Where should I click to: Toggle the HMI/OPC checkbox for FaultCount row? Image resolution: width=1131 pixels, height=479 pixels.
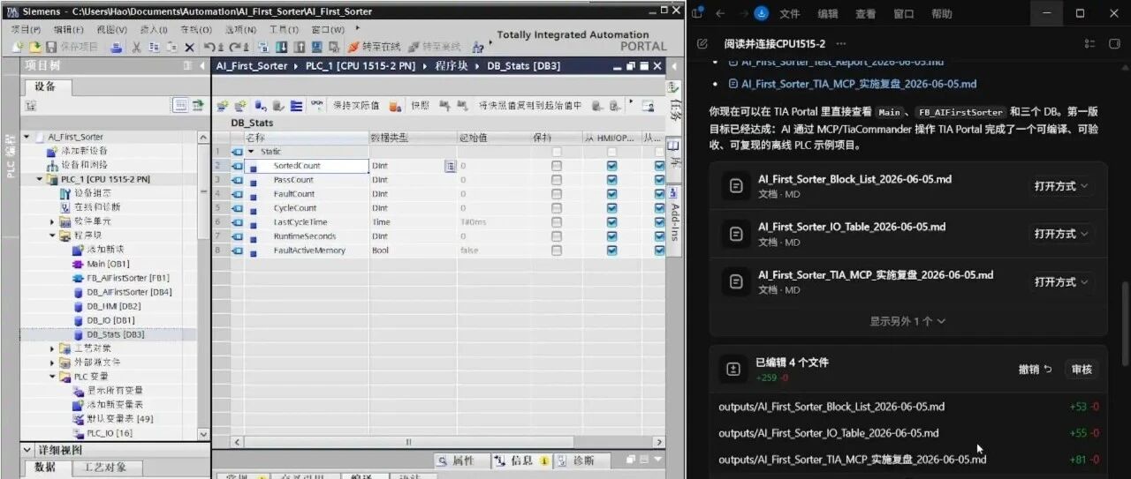coord(611,194)
